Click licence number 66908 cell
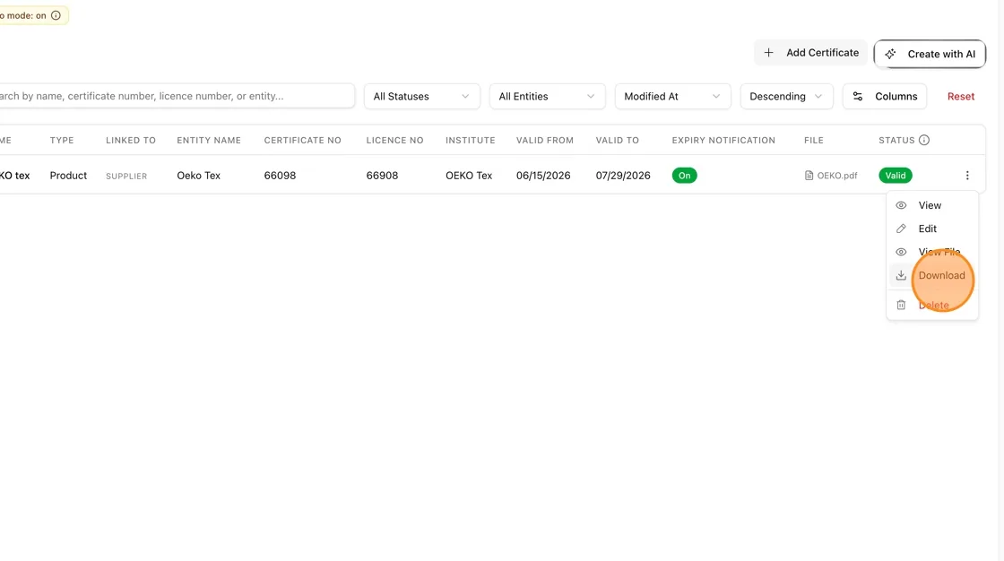 [x=382, y=176]
